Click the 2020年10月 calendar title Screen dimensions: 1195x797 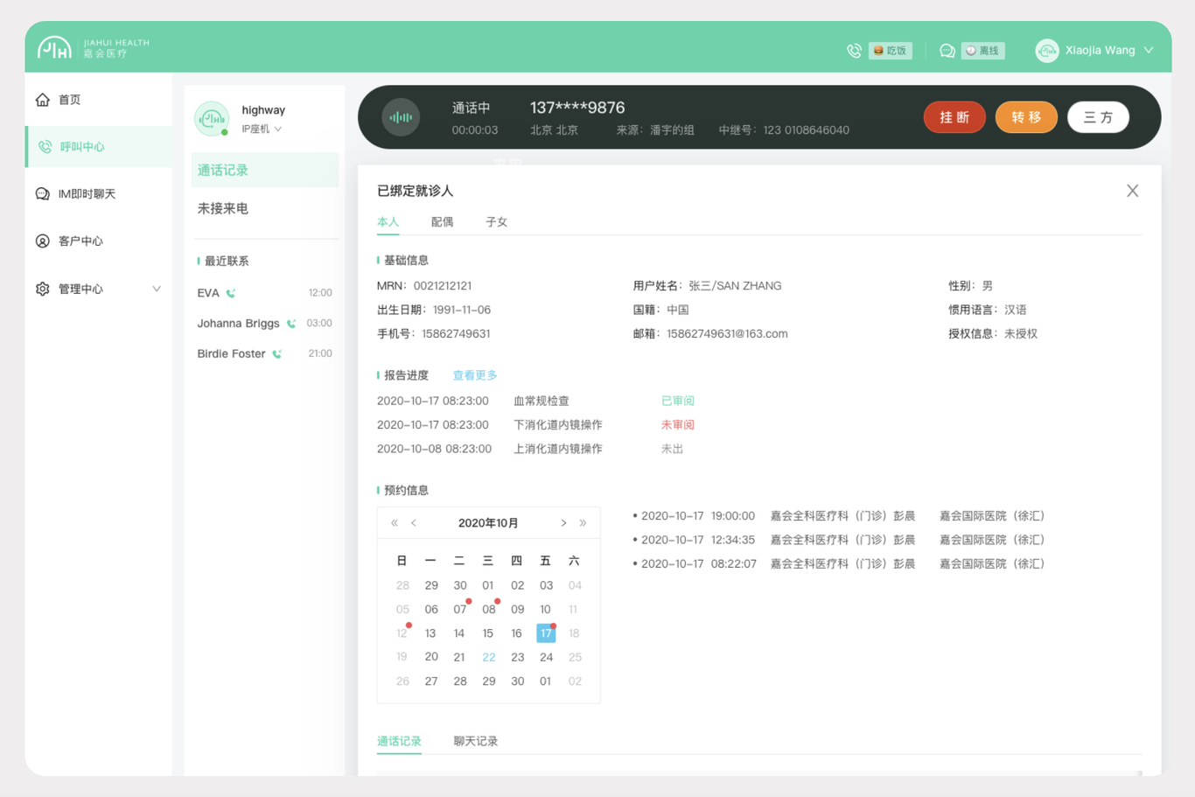(488, 523)
